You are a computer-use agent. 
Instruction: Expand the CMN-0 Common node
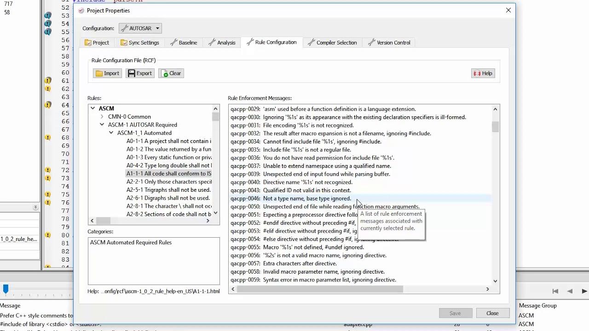(x=102, y=117)
